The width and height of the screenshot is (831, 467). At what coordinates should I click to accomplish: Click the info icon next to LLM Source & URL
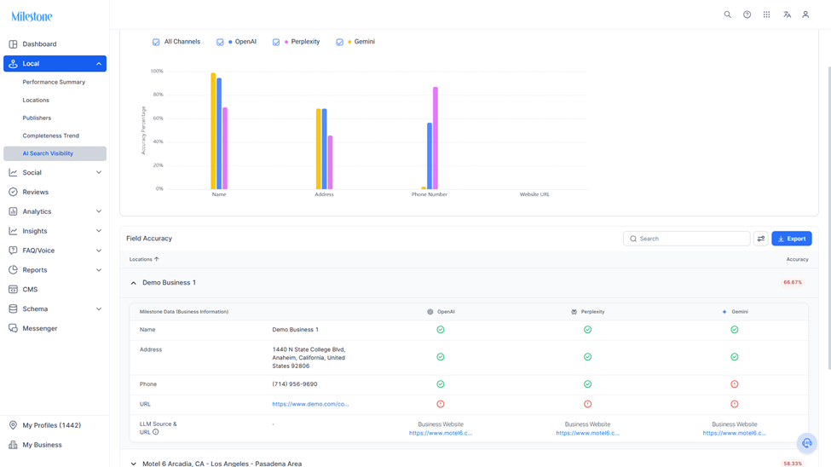coord(156,432)
